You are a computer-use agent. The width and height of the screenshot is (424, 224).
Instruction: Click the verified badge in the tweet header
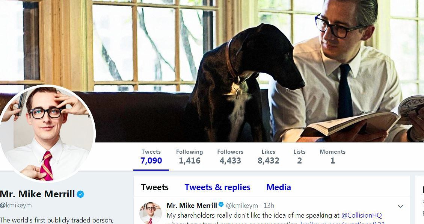click(221, 205)
